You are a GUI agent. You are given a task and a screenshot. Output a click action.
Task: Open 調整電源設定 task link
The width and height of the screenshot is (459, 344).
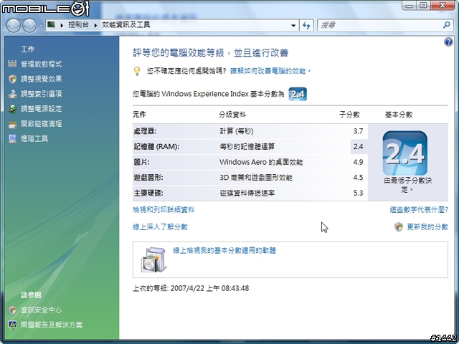[42, 109]
